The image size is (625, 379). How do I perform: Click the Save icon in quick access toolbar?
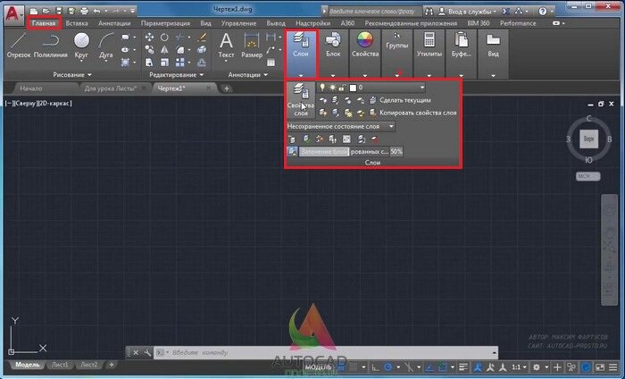click(59, 11)
